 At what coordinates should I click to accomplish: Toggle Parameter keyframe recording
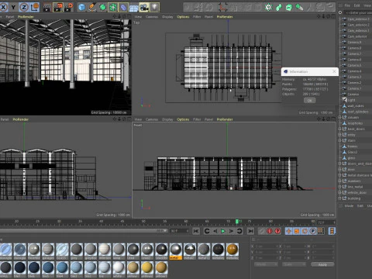[313, 231]
